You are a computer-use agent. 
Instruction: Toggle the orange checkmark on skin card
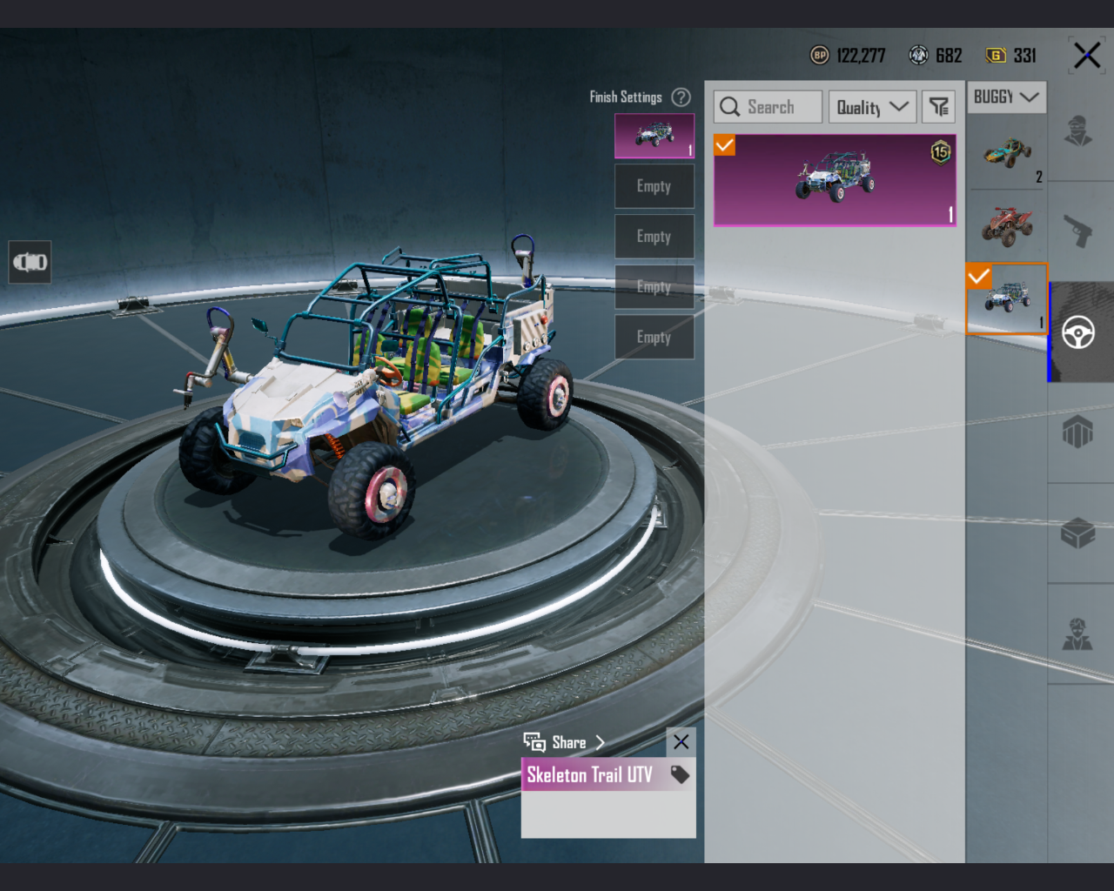[725, 145]
